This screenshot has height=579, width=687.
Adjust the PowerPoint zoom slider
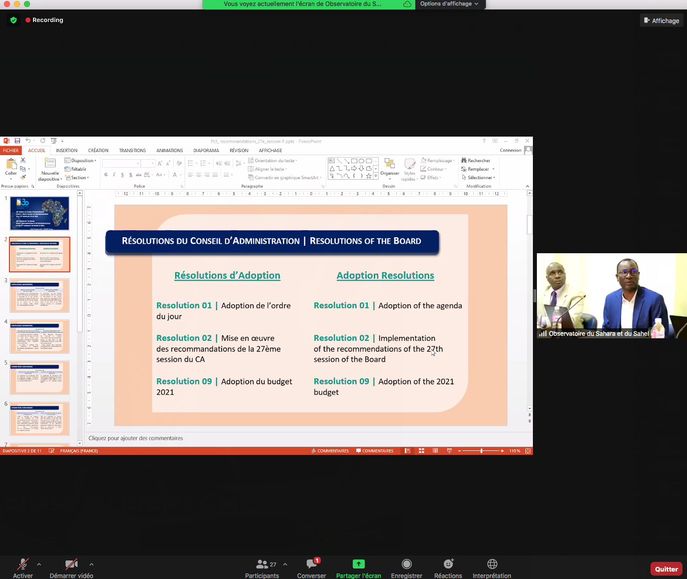pos(481,451)
